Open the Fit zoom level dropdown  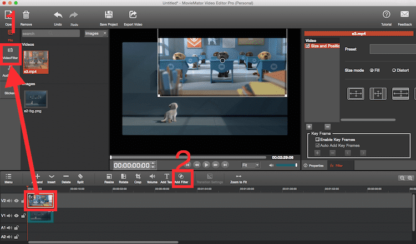click(251, 165)
